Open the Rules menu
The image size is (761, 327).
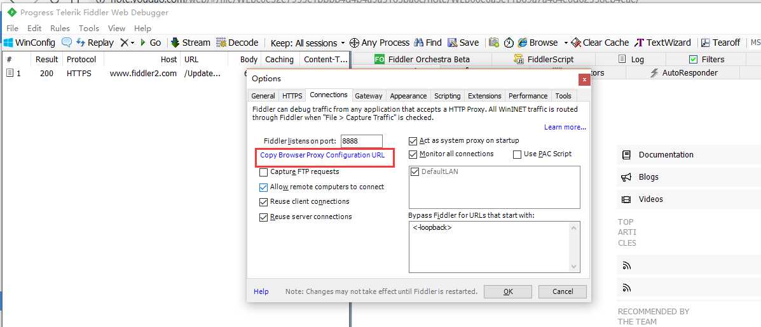(60, 28)
